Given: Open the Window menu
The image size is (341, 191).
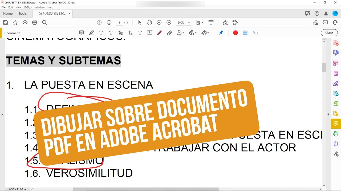Looking at the screenshot, I should tap(40, 7).
